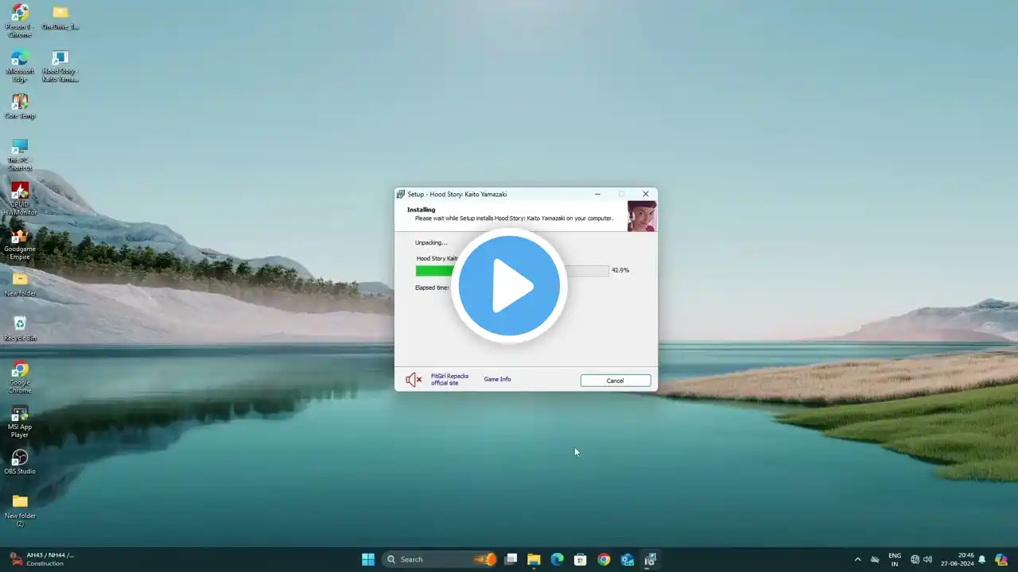
Task: Show hidden icons in the system tray
Action: 857,559
